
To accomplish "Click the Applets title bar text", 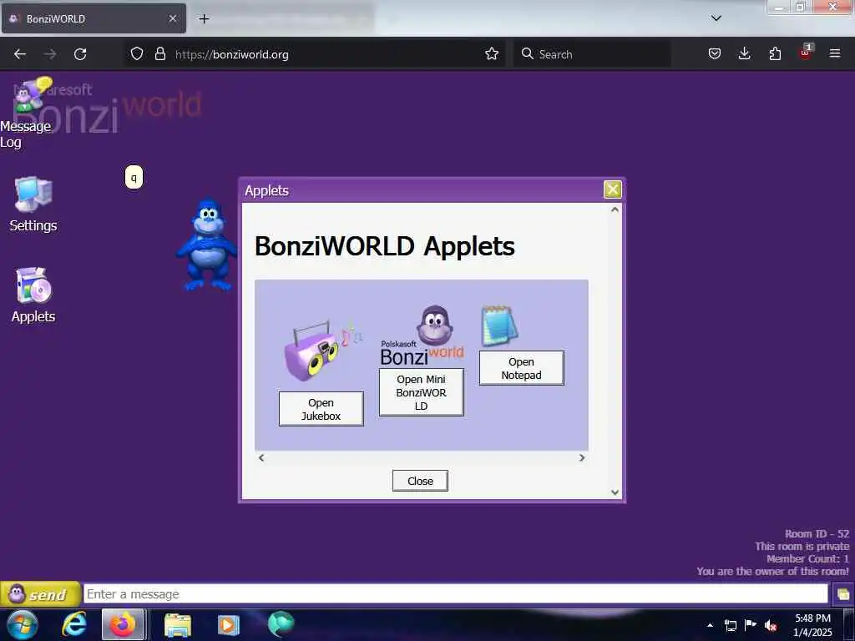I will 266,190.
